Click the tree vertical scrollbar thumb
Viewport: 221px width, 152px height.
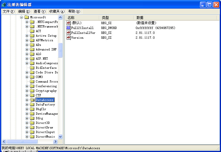60,50
